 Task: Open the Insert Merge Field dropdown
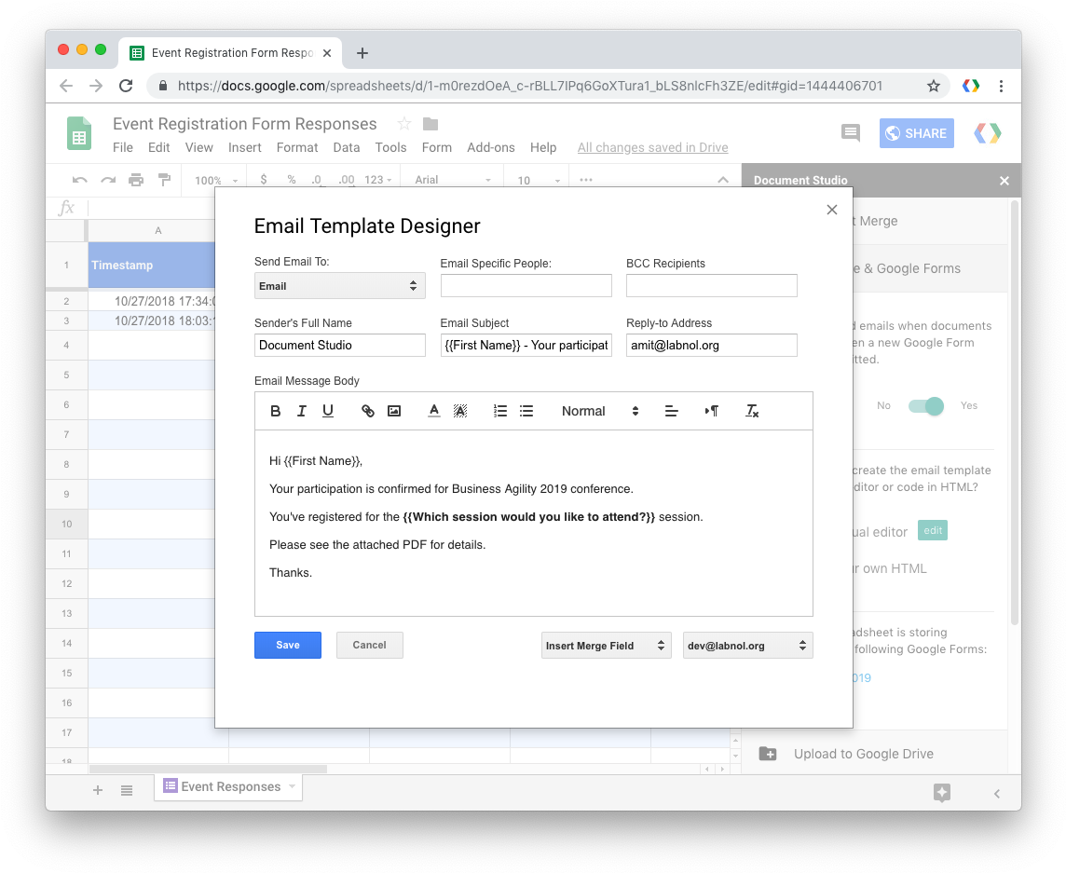pos(606,645)
